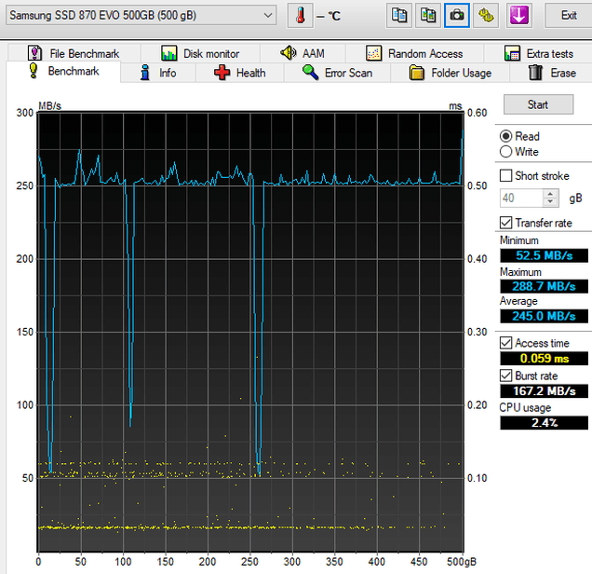Click the Benchmark tab label
This screenshot has width=592, height=574.
74,71
